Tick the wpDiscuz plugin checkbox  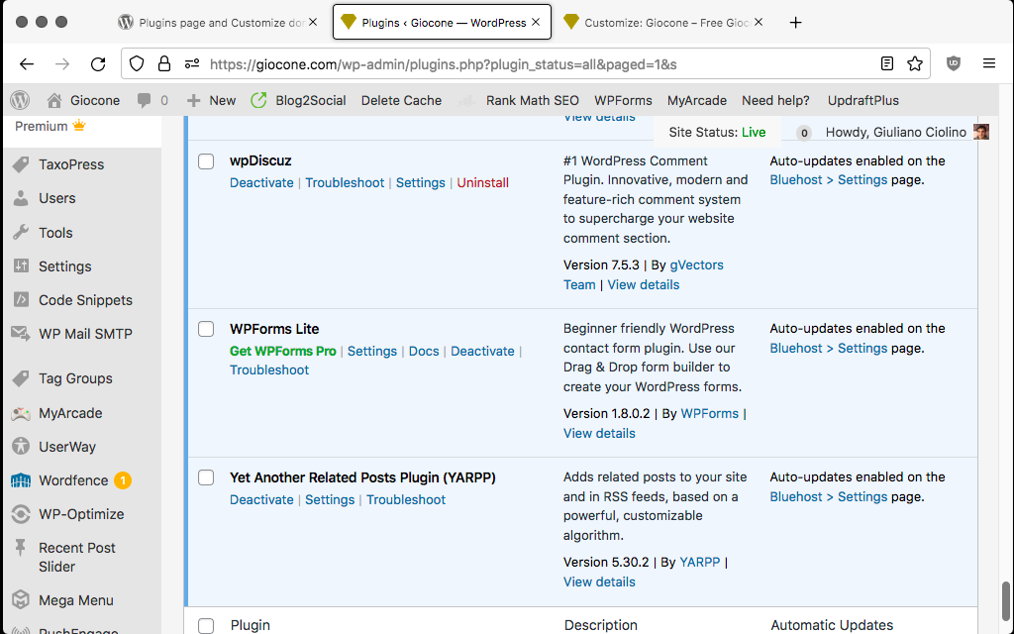(206, 161)
